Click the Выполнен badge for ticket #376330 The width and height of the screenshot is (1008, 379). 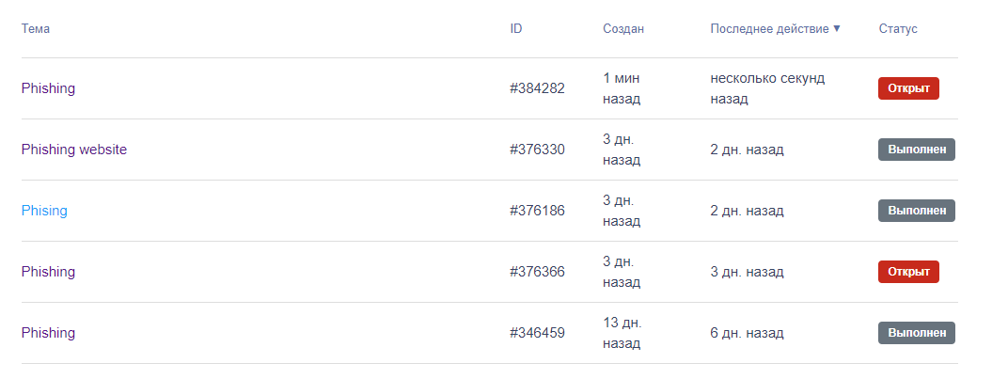point(917,150)
